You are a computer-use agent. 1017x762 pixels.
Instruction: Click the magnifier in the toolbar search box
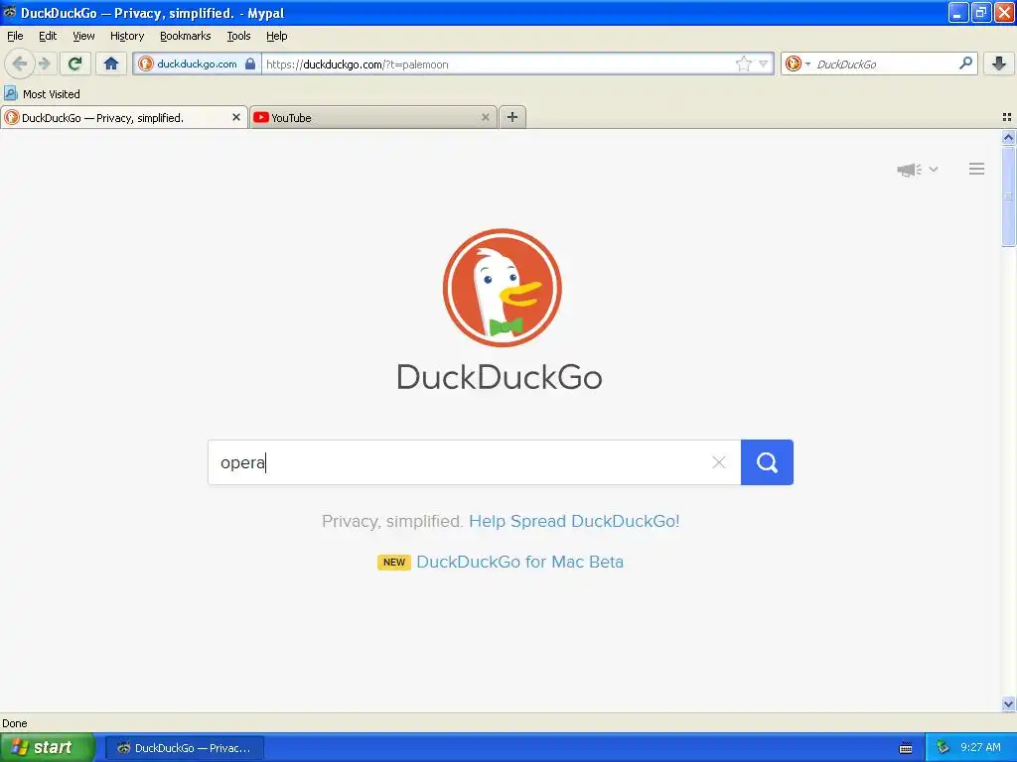pyautogui.click(x=965, y=63)
